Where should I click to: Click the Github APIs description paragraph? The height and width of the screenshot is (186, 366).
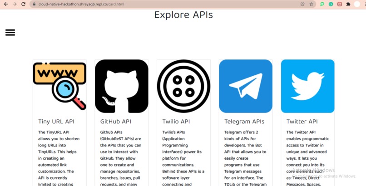pos(121,158)
